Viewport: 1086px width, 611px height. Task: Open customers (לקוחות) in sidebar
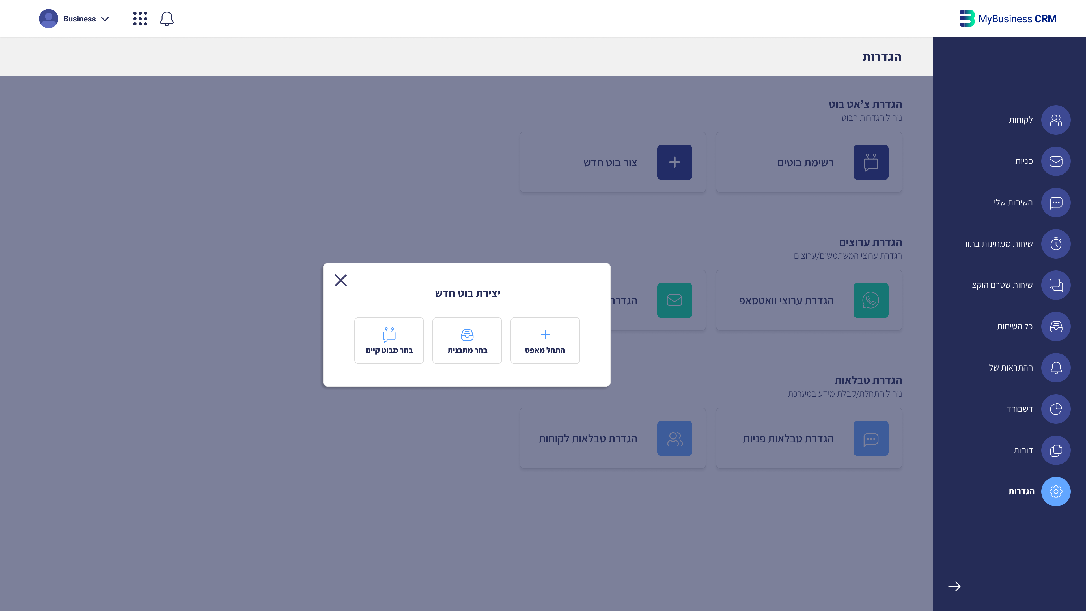click(x=1056, y=120)
